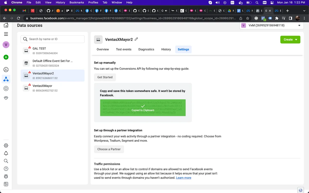This screenshot has height=193, width=309.
Task: Switch to the Test events tab
Action: (x=124, y=49)
